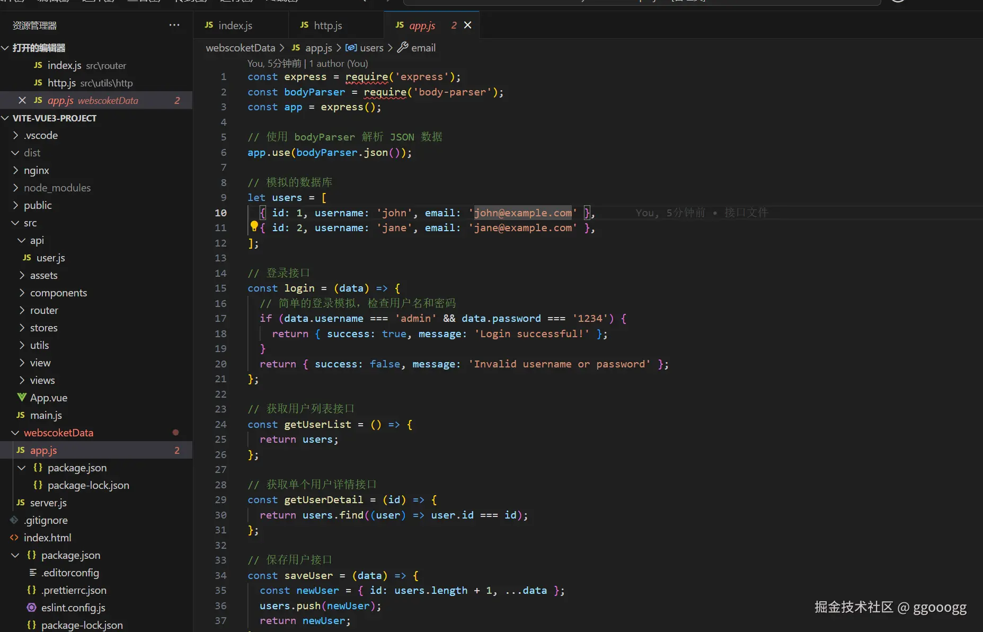Image resolution: width=983 pixels, height=632 pixels.
Task: Click webscoketData in the breadcrumb path
Action: (x=240, y=48)
